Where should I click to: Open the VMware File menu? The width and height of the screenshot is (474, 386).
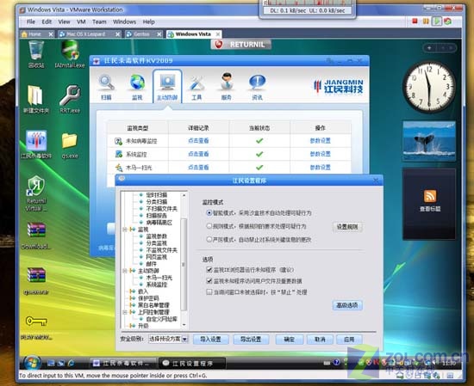pos(31,21)
